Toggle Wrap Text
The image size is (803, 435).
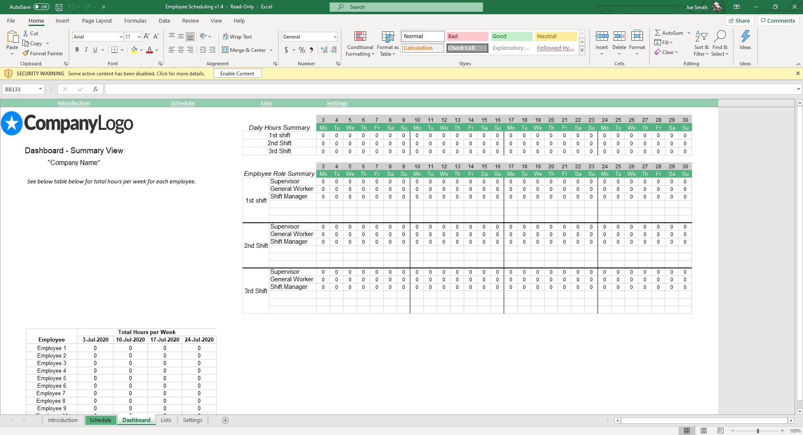237,37
